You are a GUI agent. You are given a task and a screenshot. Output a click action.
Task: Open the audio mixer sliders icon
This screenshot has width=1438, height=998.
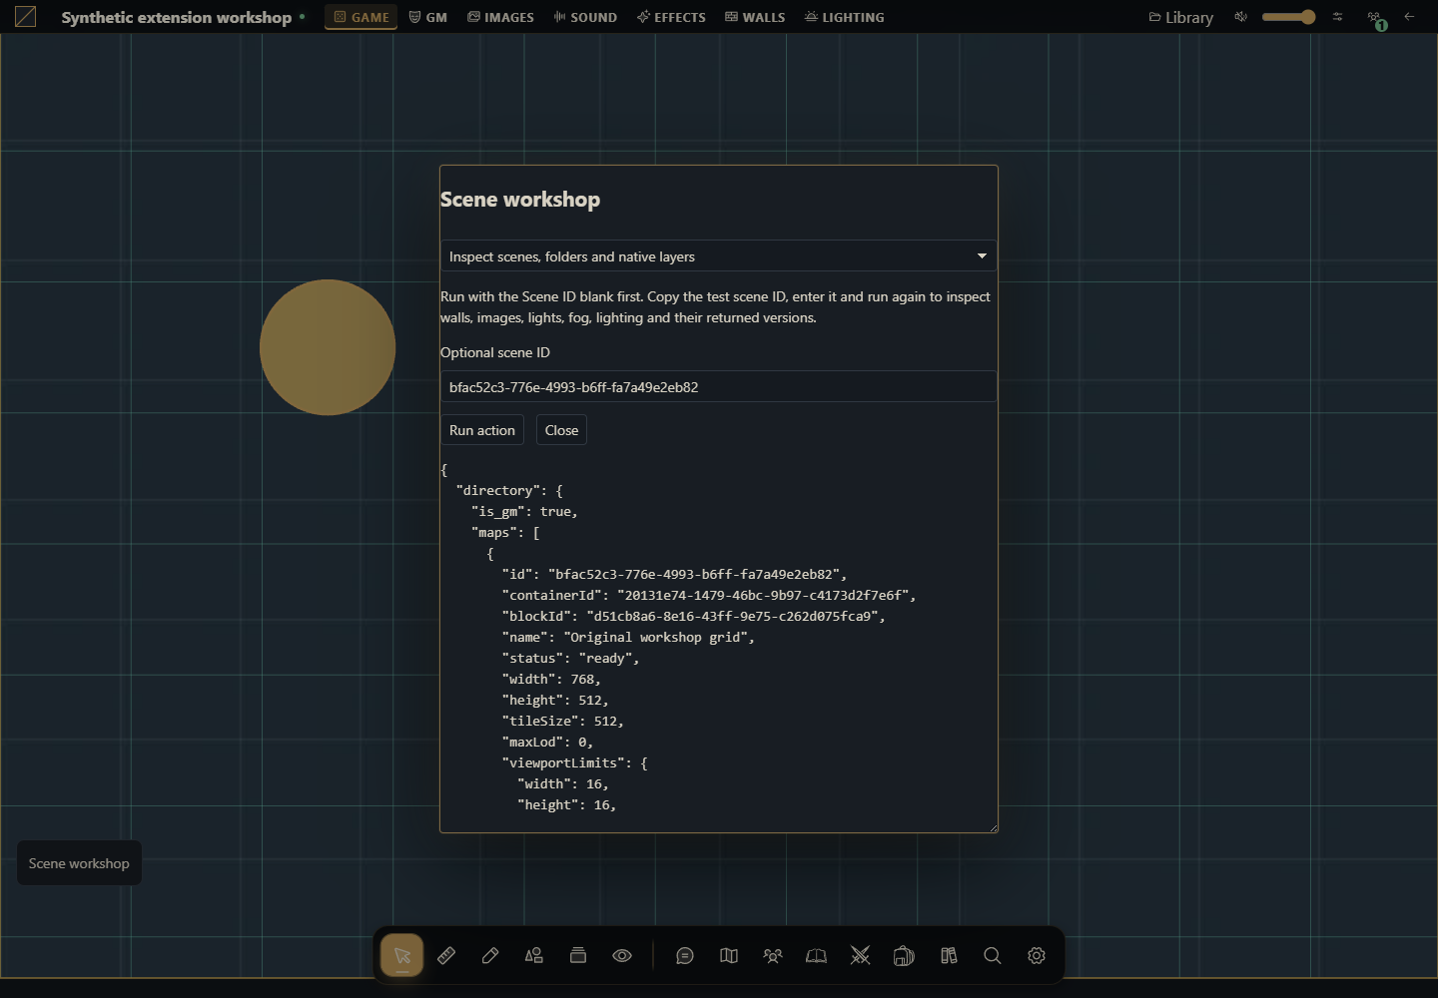[x=1337, y=17]
